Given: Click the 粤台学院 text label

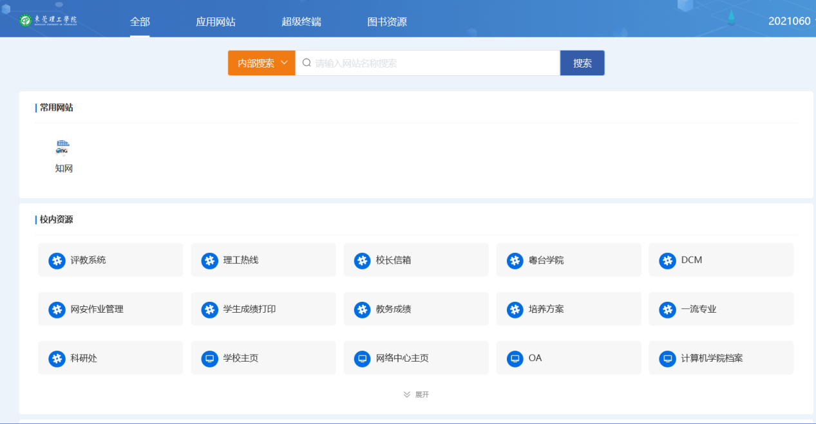Looking at the screenshot, I should [546, 260].
